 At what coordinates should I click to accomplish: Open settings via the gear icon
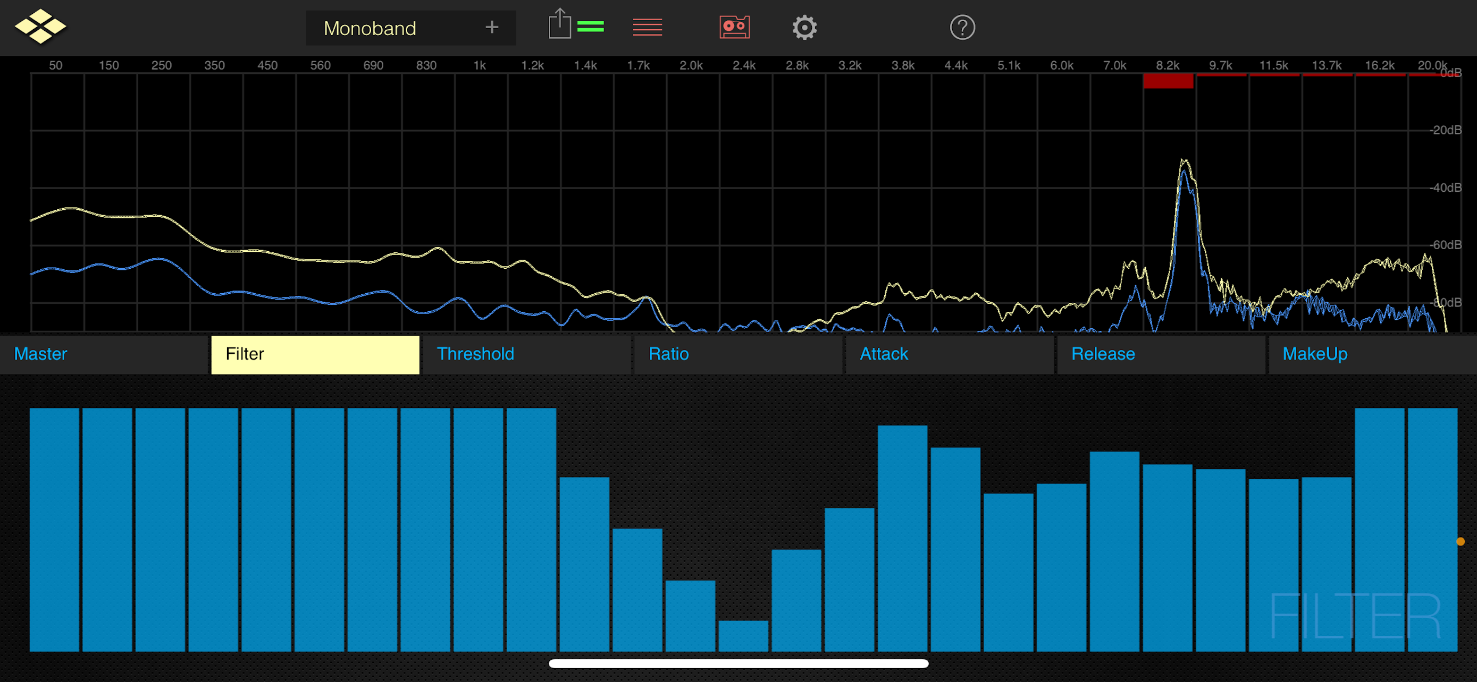tap(804, 28)
